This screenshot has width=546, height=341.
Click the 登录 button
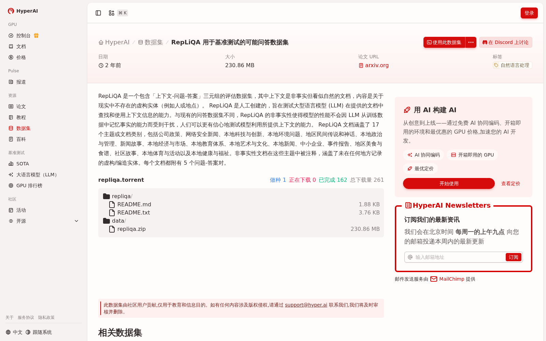[529, 13]
